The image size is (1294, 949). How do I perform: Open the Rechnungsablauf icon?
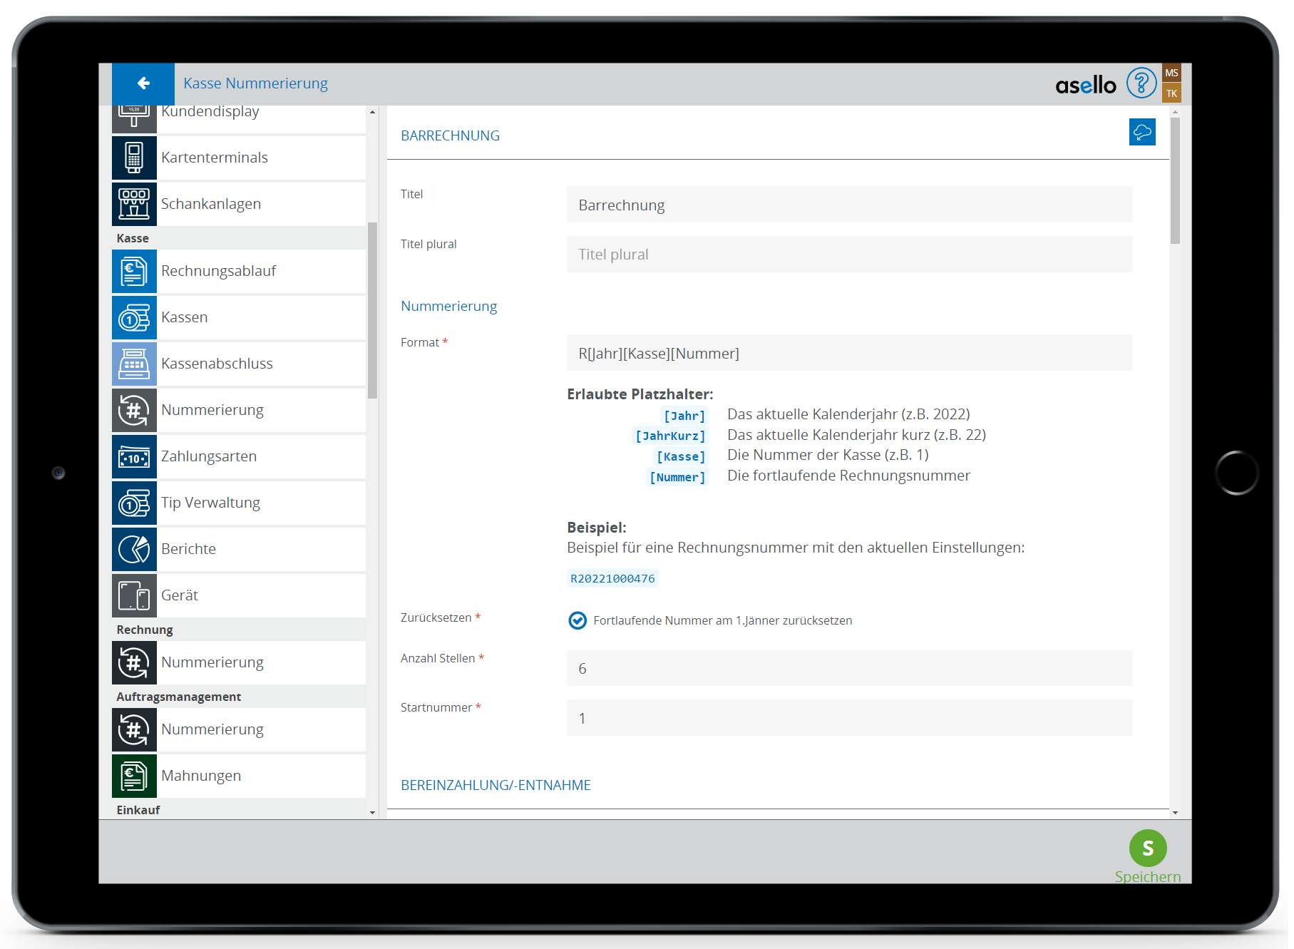(134, 271)
